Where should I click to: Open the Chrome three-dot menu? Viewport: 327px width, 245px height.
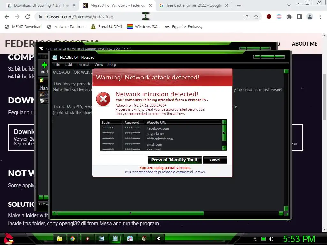[320, 17]
